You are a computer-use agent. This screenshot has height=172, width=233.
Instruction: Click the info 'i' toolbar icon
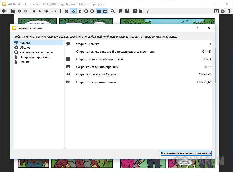pyautogui.click(x=148, y=11)
